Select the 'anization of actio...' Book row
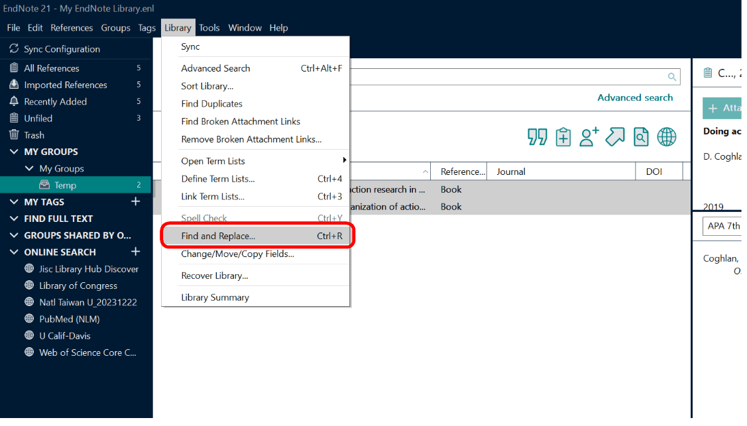Viewport: 747px width, 426px height. (520, 207)
